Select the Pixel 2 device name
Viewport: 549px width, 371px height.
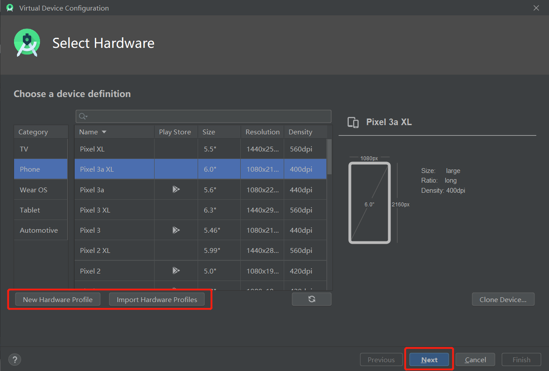click(90, 271)
